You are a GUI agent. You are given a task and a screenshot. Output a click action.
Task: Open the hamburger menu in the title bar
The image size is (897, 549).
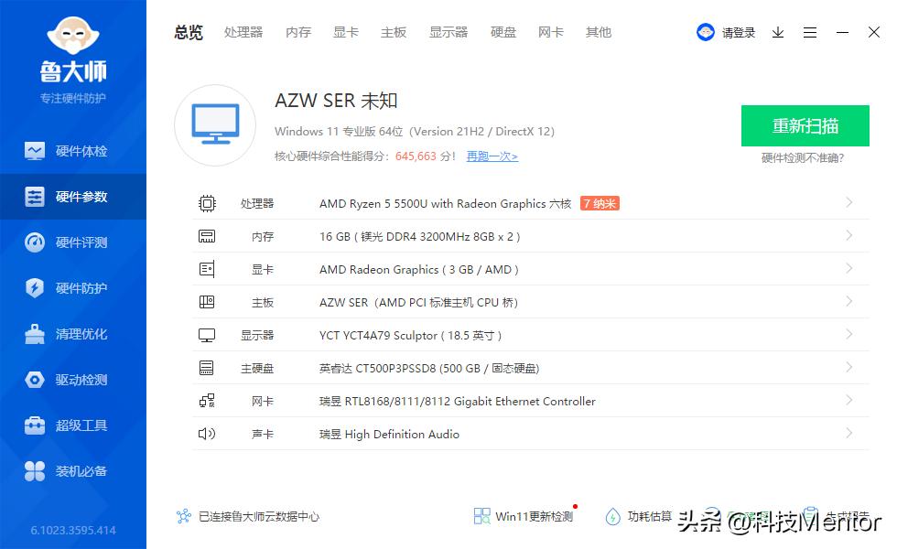[x=810, y=32]
